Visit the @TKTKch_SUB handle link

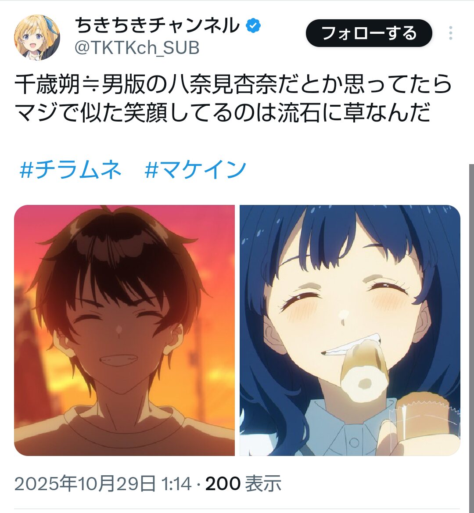pos(137,48)
